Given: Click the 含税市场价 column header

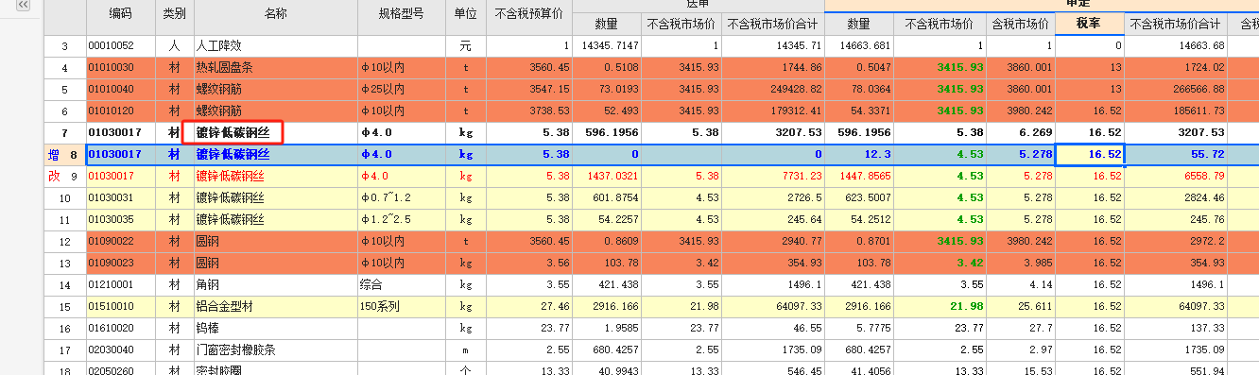Looking at the screenshot, I should 1021,25.
